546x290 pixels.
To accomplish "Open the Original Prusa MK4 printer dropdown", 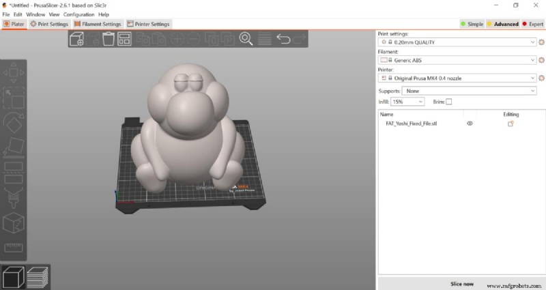I will point(457,78).
